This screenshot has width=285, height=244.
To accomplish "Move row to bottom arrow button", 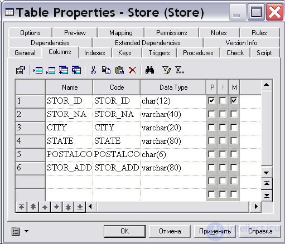I will click(80, 207).
